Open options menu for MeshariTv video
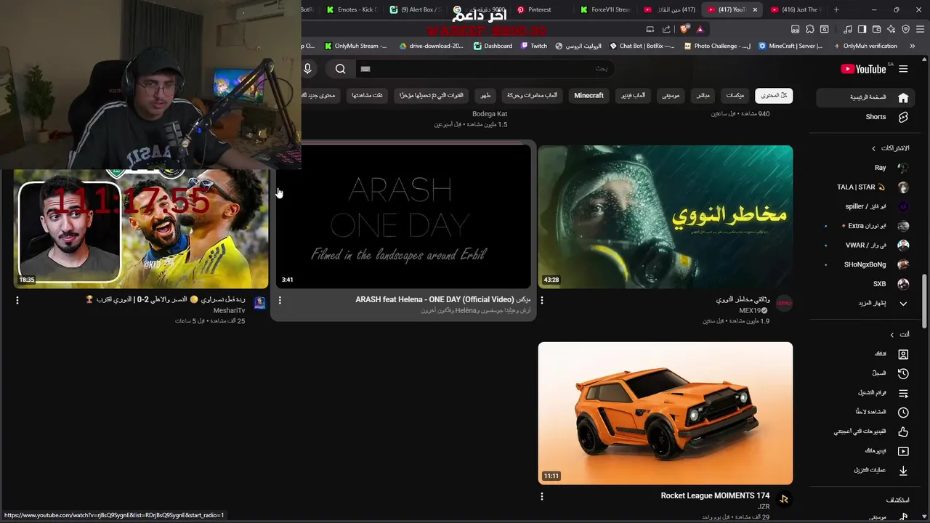 click(x=17, y=300)
